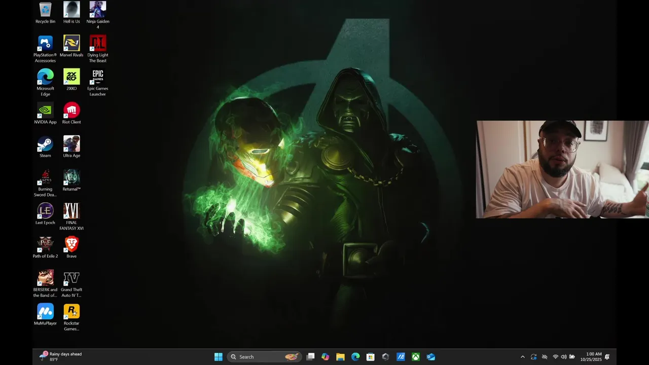The height and width of the screenshot is (365, 649).
Task: Open the crossed-out tray icon
Action: [x=545, y=357]
